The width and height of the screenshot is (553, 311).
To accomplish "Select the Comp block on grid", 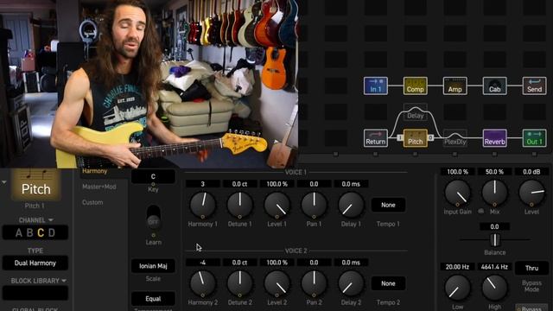I will (415, 86).
